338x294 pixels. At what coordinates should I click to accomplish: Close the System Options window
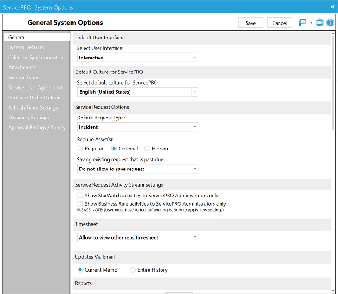click(x=332, y=7)
